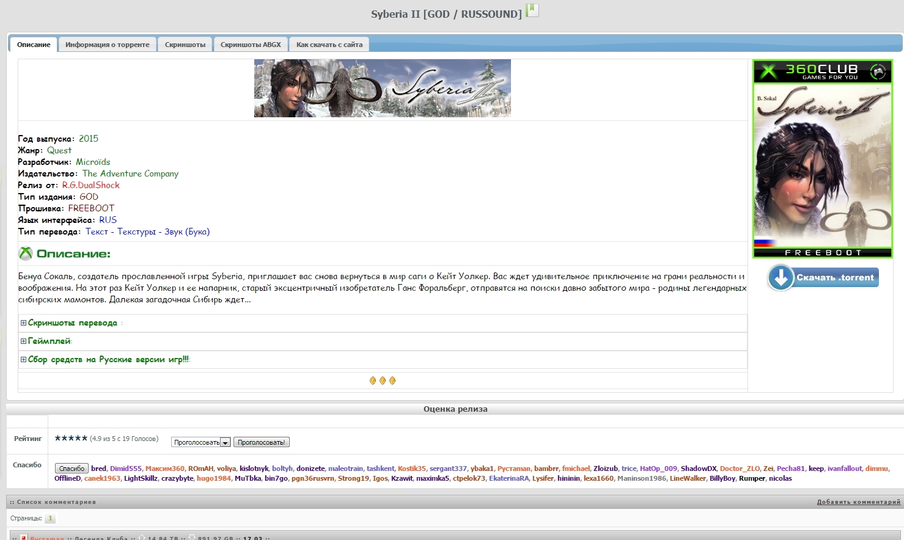Open the Информация о торренте tab

[x=108, y=45]
